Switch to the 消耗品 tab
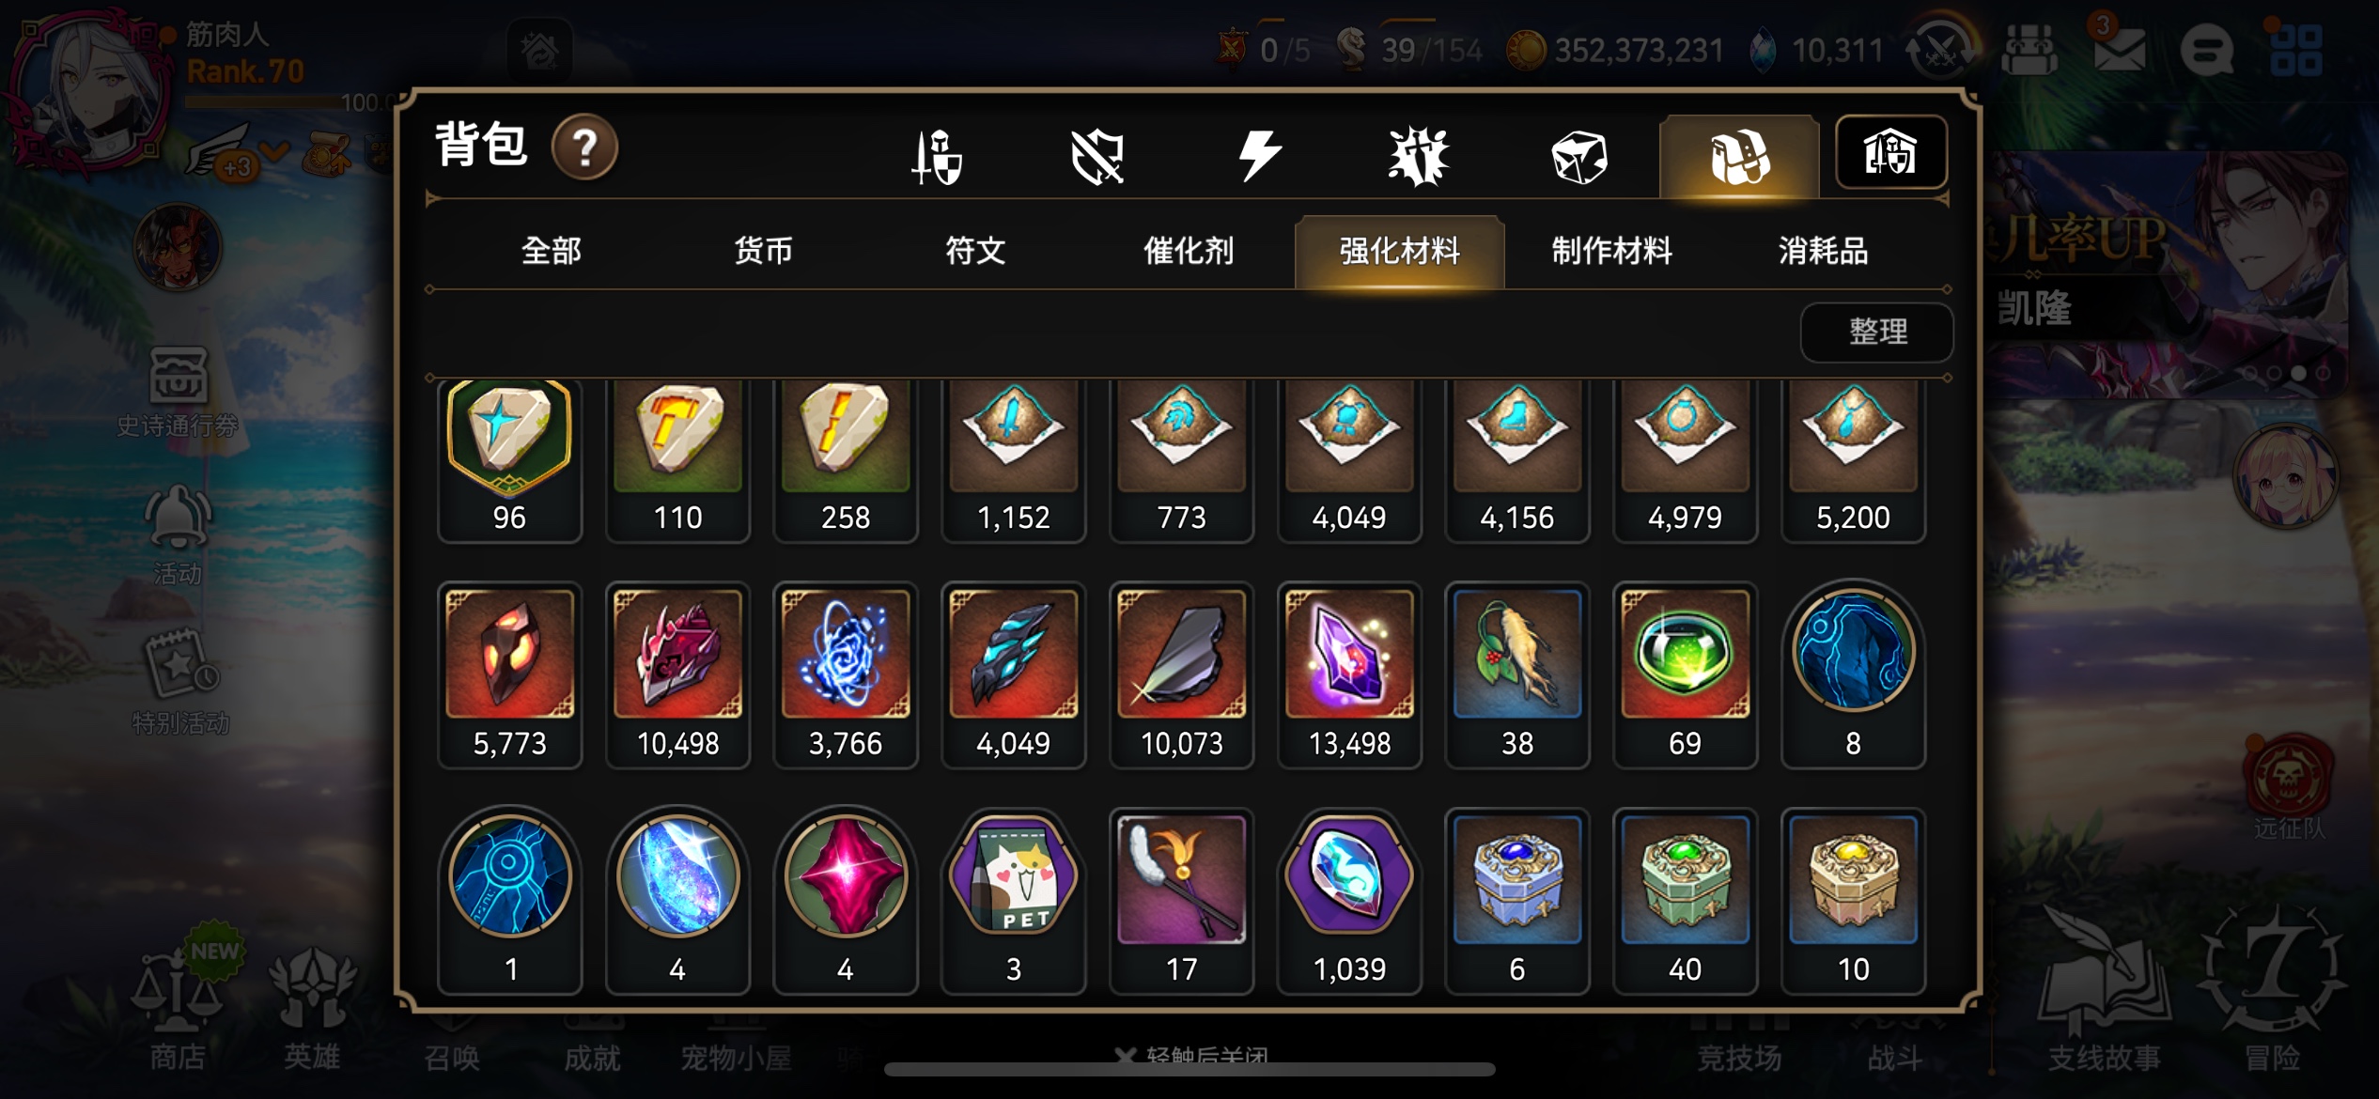 pos(1823,251)
